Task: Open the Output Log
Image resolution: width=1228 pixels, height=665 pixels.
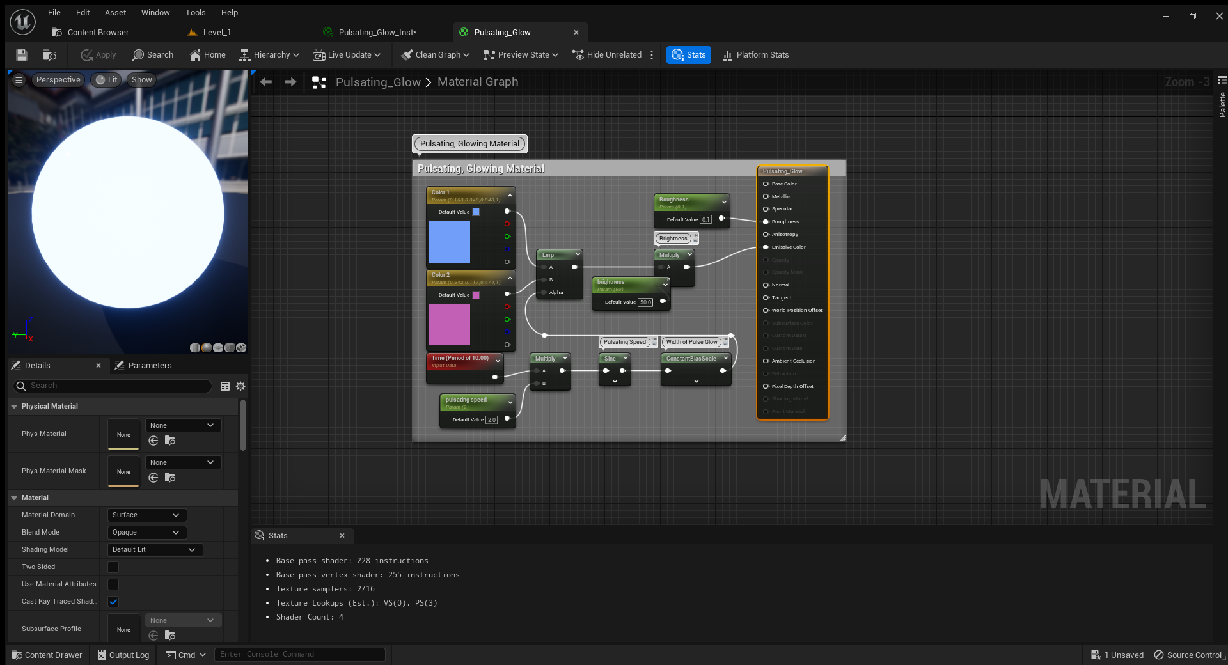Action: point(123,655)
